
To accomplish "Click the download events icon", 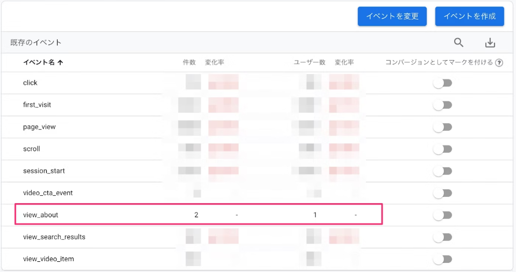I will [490, 43].
